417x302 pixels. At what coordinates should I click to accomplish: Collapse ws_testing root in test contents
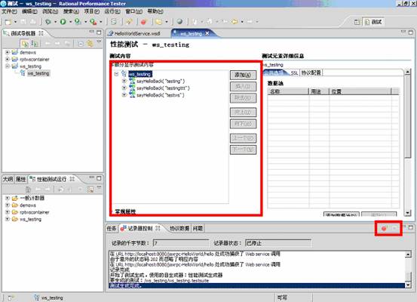116,74
